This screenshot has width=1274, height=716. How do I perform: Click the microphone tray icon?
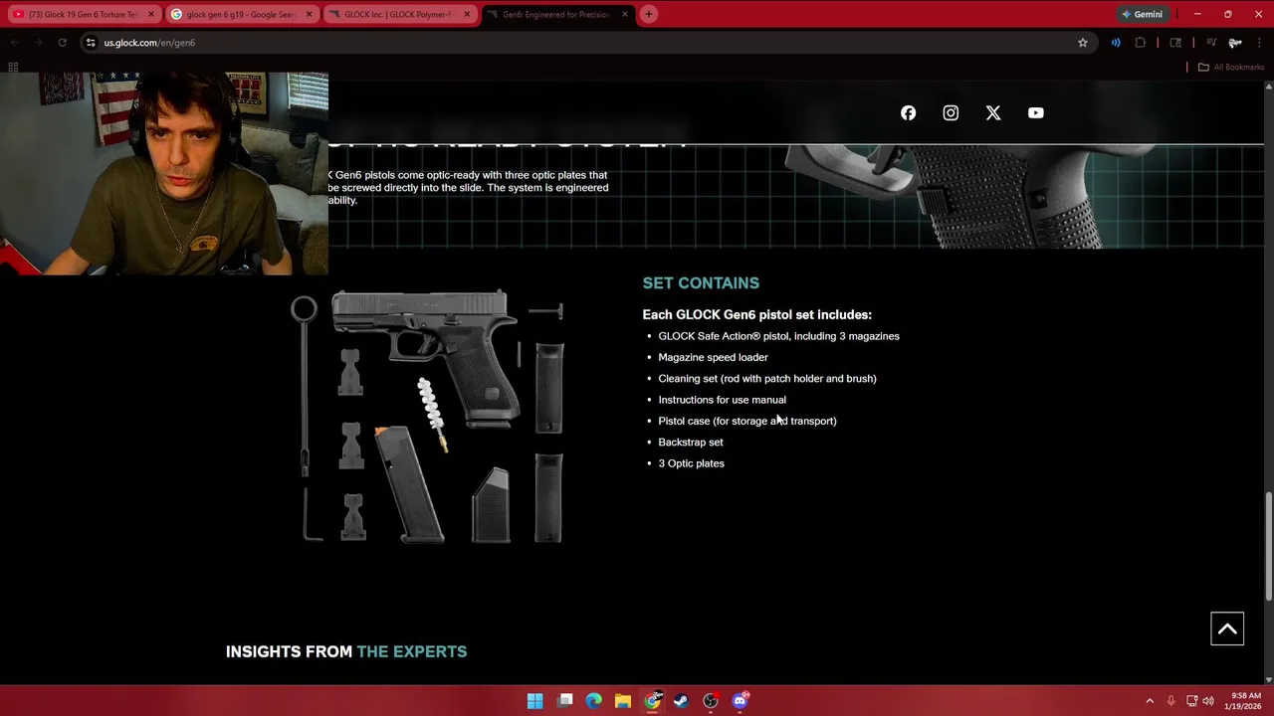(x=1171, y=701)
